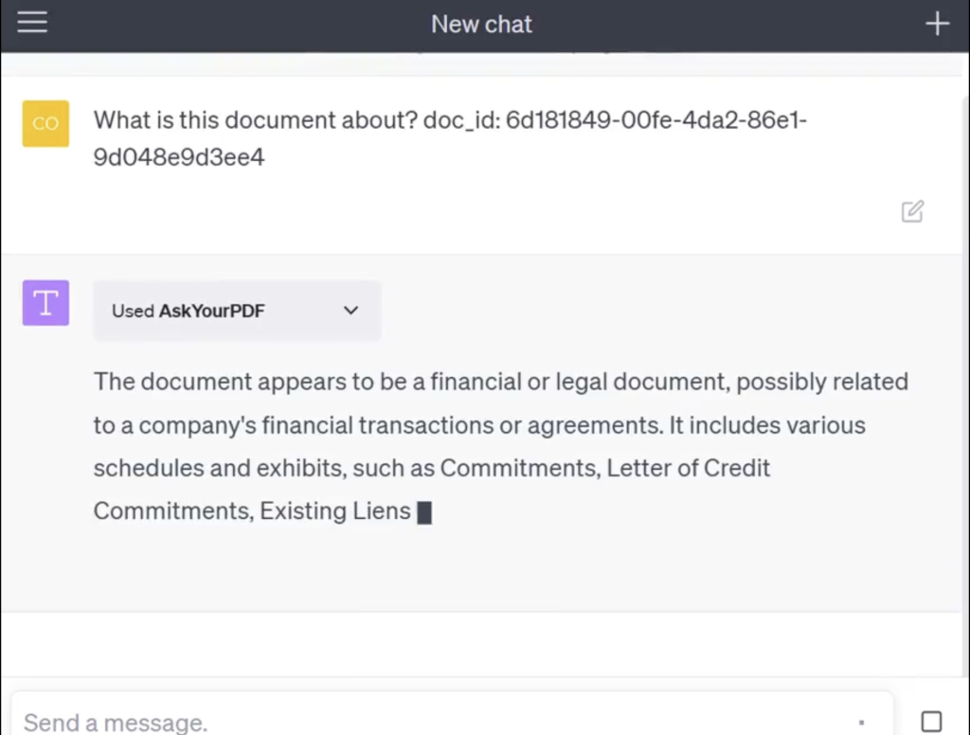Click the CO user avatar

click(x=45, y=123)
